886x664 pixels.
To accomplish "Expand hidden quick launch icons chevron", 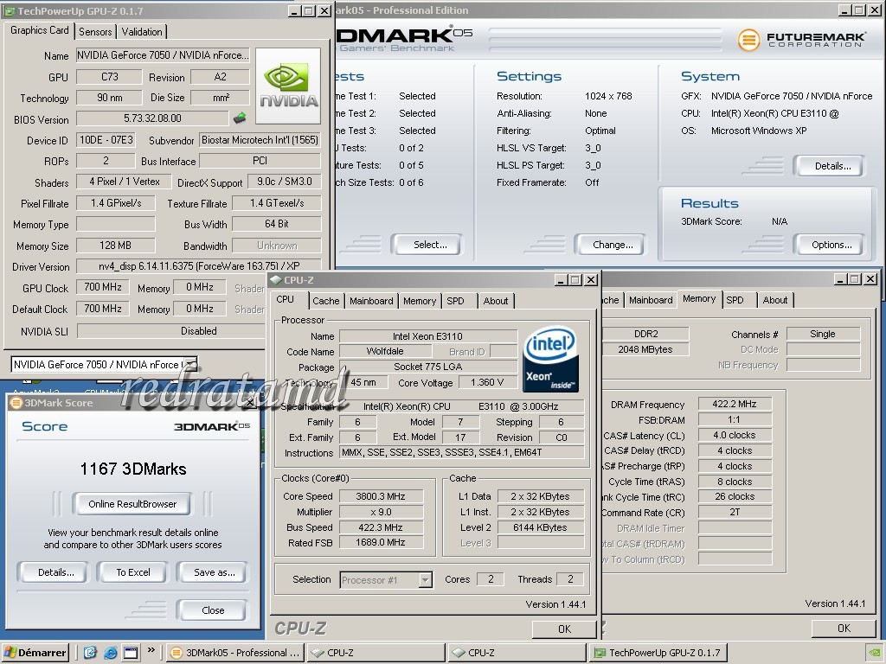I will (x=151, y=650).
